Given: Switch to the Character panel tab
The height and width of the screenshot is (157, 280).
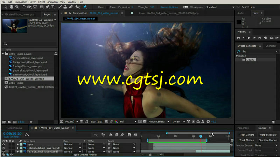Looking at the screenshot, I should [271, 46].
